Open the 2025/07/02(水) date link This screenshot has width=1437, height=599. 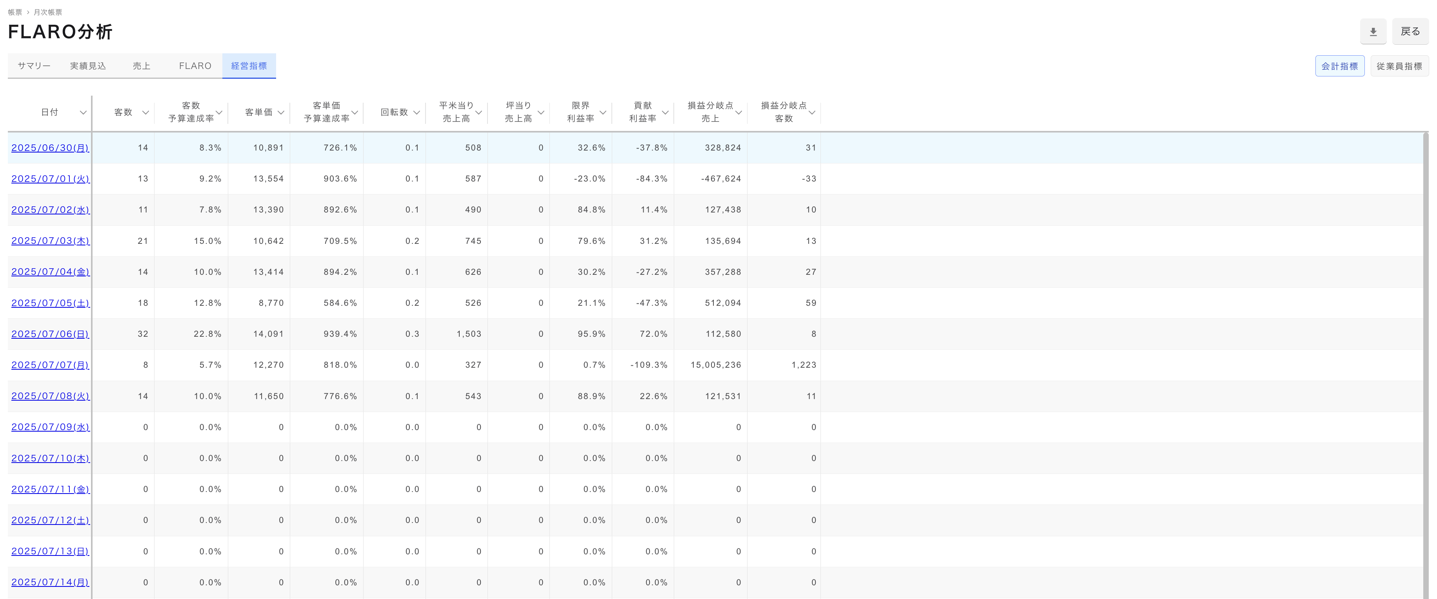tap(50, 210)
